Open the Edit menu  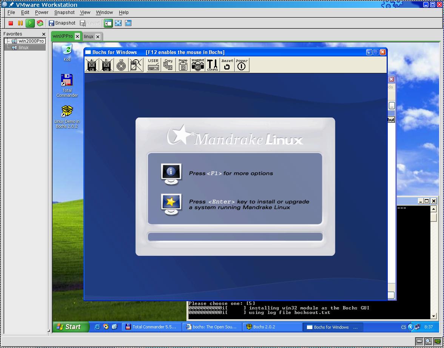pyautogui.click(x=25, y=12)
